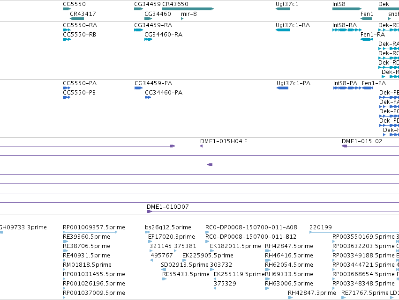Select the RP001026196.5prime EST label
Viewport: 399px width, 300px height.
[94, 284]
